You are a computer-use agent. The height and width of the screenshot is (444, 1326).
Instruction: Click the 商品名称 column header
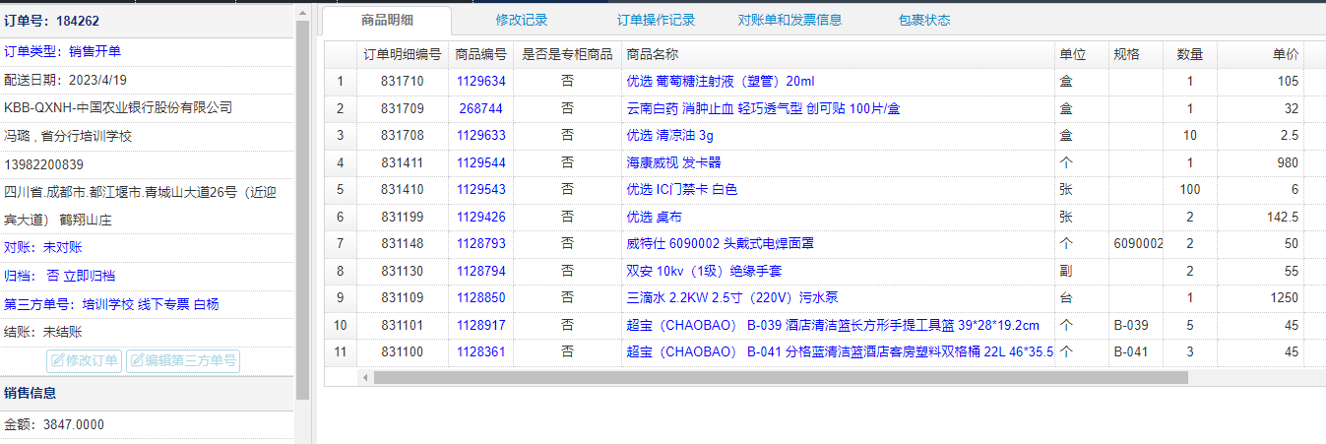click(x=838, y=54)
